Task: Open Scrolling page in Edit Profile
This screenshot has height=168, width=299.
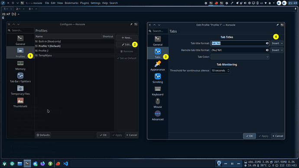Action: pyautogui.click(x=158, y=78)
